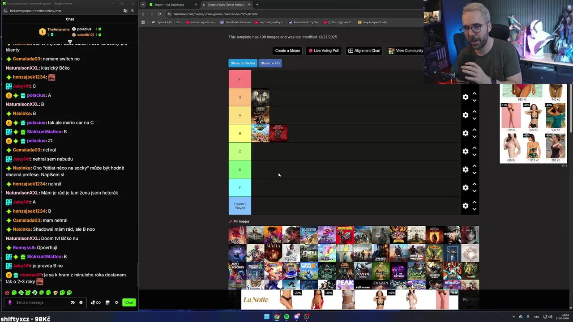573x322 pixels.
Task: Select the Dispatch game thumbnail
Action: tap(345, 253)
